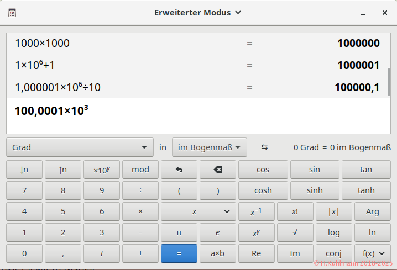Click the digit 5 button
Viewport: 397px width, 270px height.
[x=63, y=211]
